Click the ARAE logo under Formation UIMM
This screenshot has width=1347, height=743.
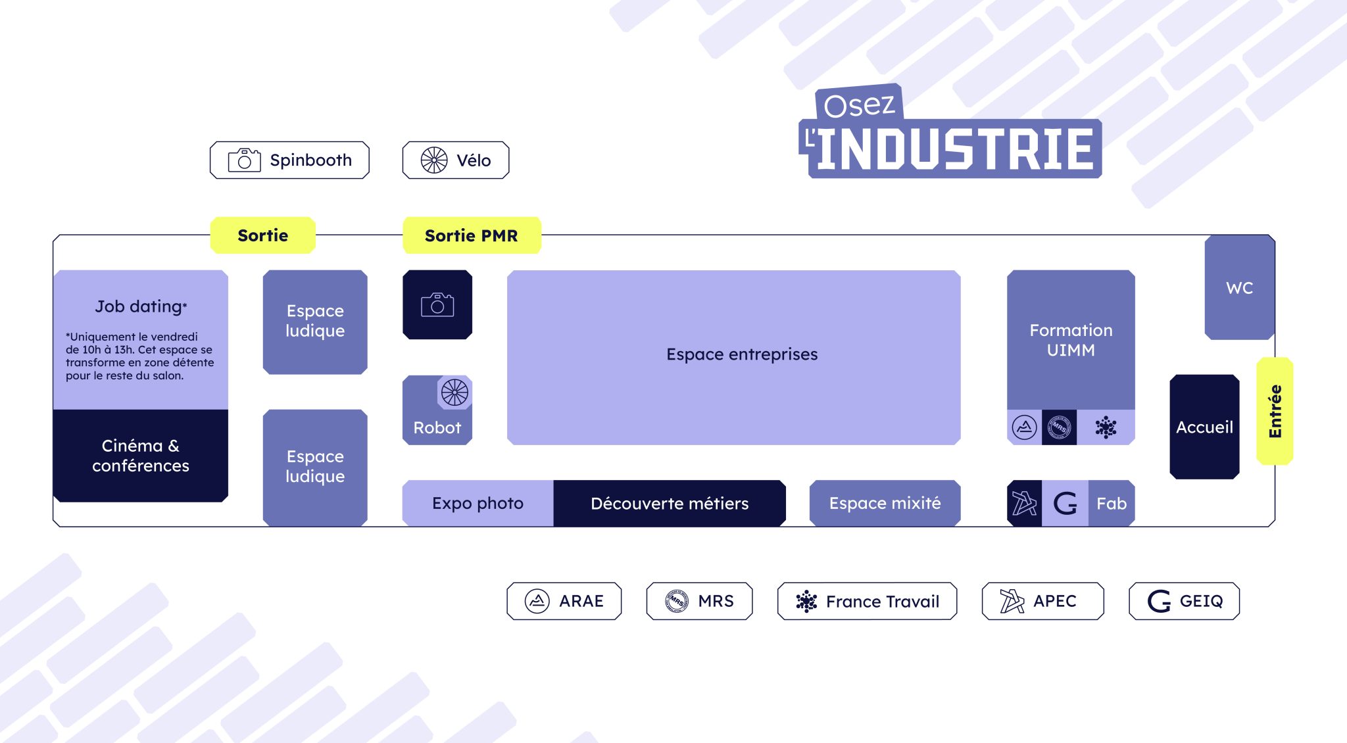1024,427
